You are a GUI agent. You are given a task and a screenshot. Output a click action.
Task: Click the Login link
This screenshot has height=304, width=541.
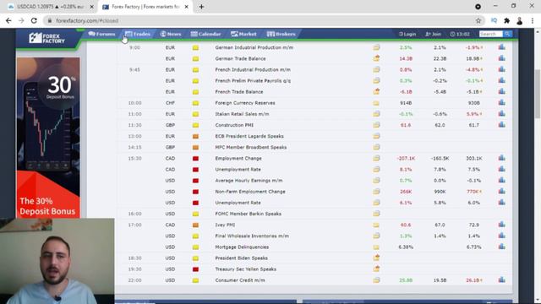coord(407,34)
